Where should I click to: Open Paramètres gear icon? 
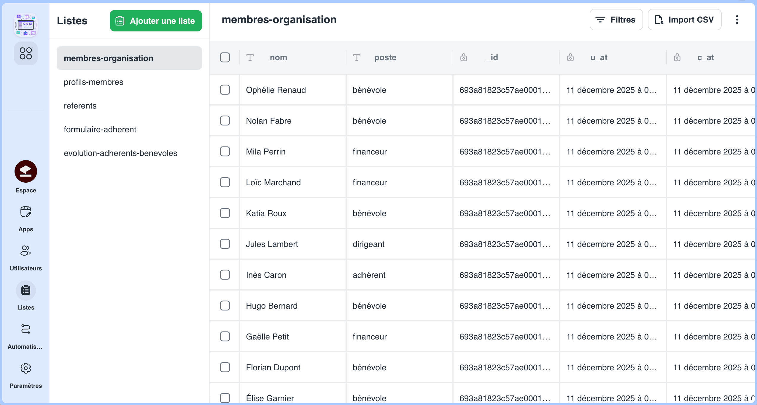(x=26, y=369)
